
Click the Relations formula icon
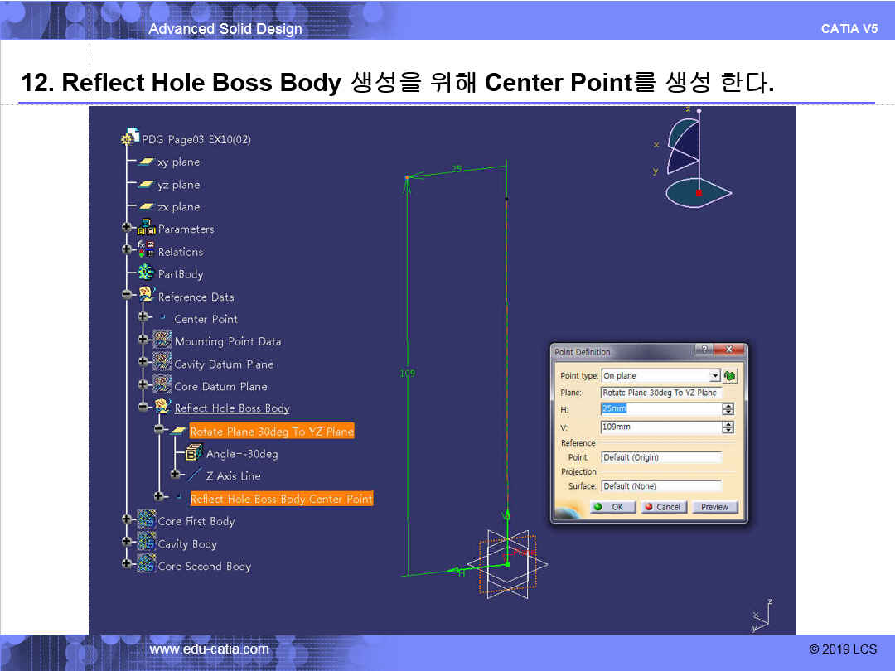pyautogui.click(x=146, y=251)
